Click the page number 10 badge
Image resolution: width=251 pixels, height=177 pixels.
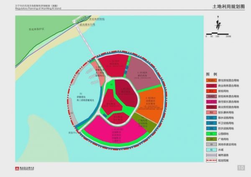tap(241, 167)
